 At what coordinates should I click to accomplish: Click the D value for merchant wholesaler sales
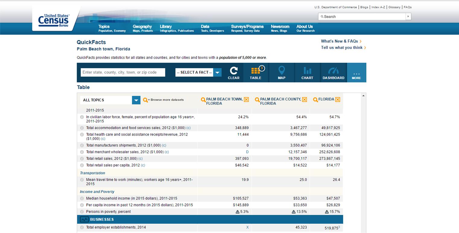(247, 152)
